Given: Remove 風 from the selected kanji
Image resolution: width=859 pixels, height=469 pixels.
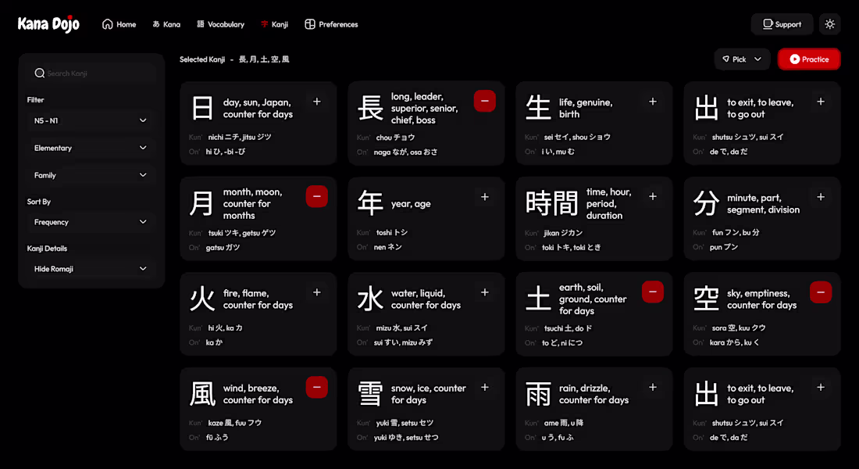Looking at the screenshot, I should coord(316,387).
